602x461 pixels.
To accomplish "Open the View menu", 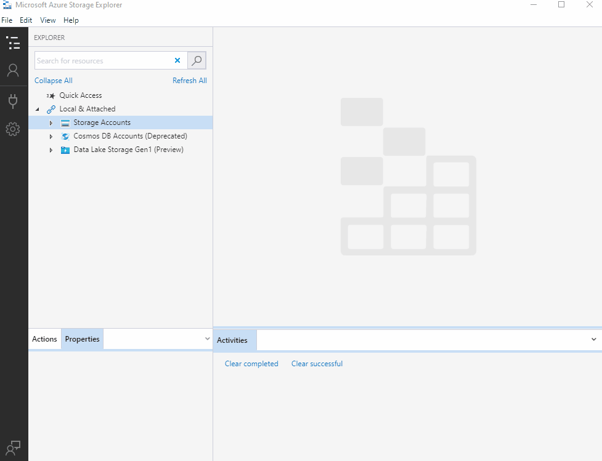I will click(x=48, y=20).
